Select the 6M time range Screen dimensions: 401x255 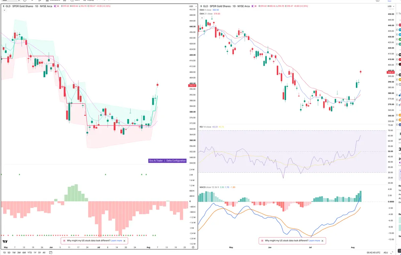[24, 252]
